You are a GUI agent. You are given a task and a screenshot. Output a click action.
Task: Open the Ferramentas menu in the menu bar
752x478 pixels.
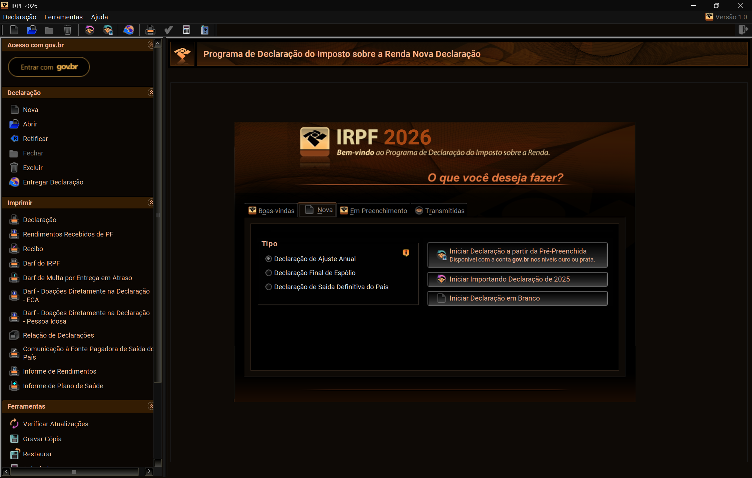point(63,17)
